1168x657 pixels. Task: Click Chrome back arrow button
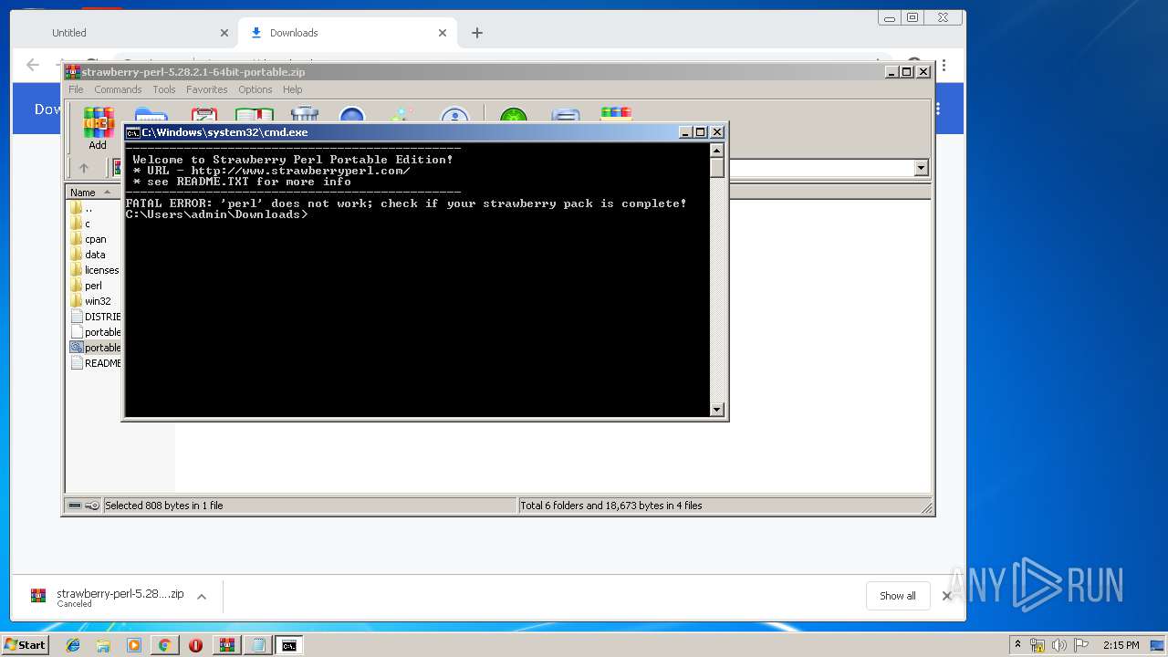(x=33, y=65)
